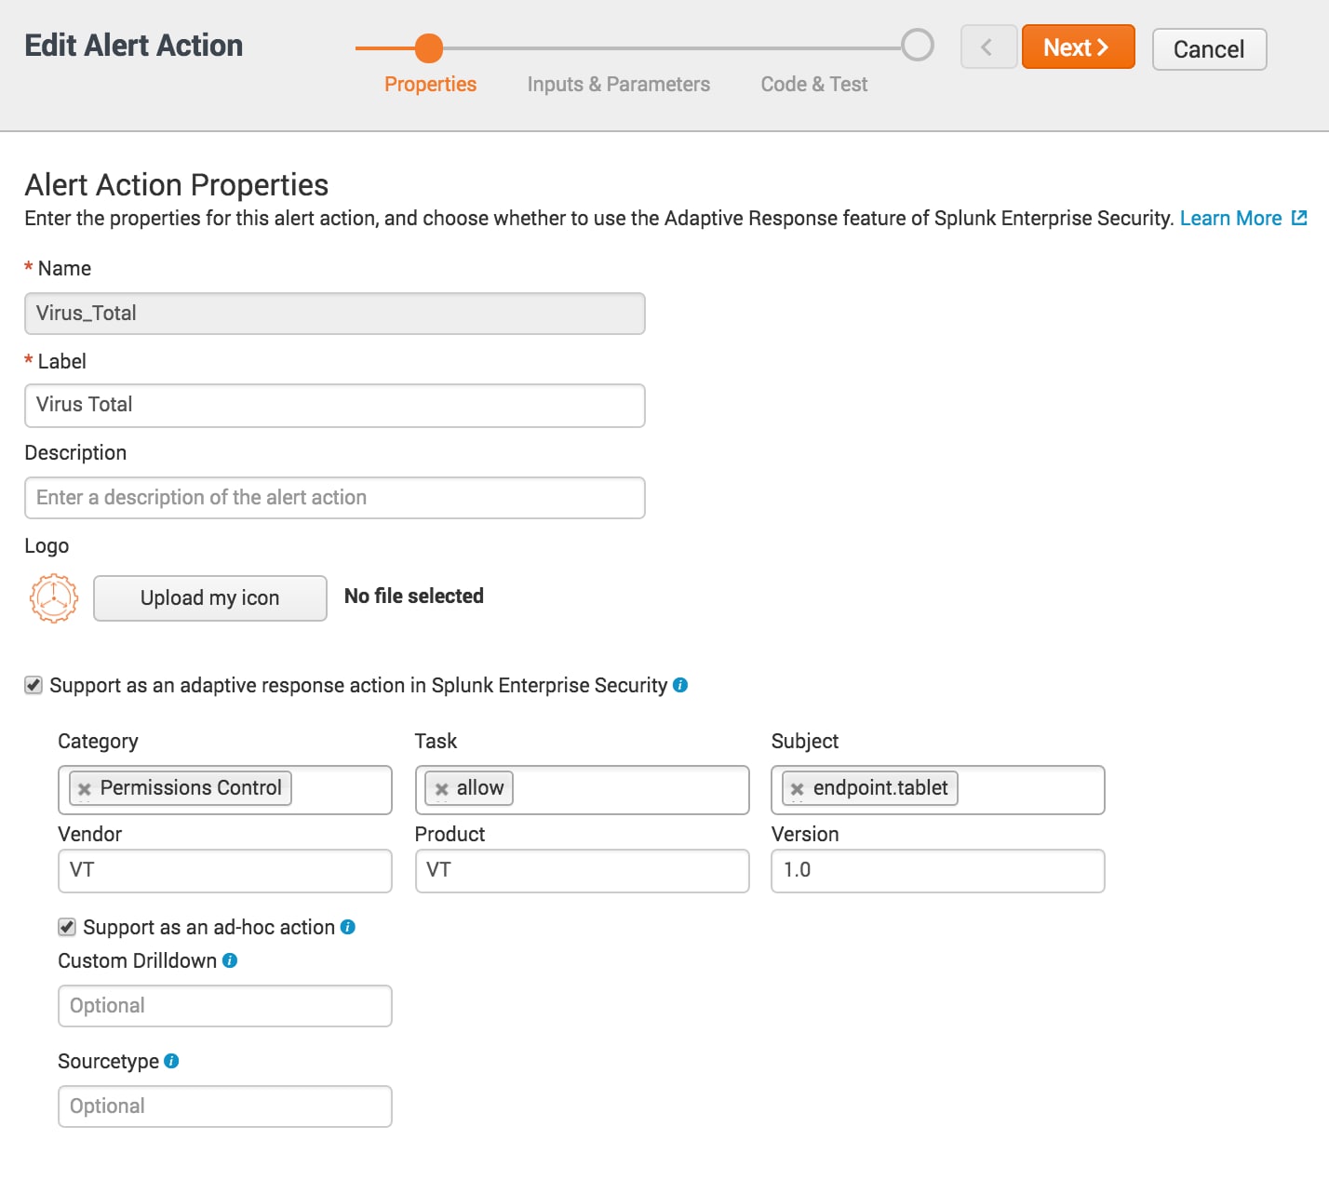Edit the Label field Virus Total
1329x1180 pixels.
coord(335,406)
